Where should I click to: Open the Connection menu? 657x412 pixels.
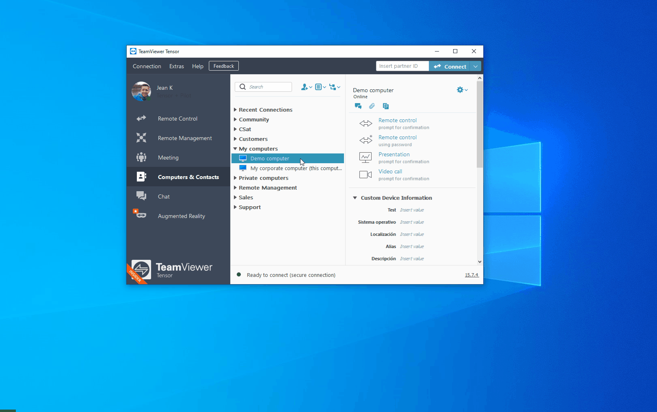coord(147,66)
